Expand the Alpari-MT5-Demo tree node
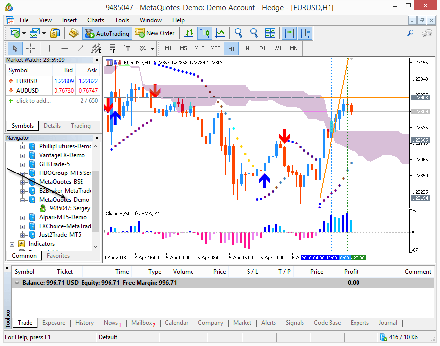Viewport: 440px width, 346px height. pos(22,218)
